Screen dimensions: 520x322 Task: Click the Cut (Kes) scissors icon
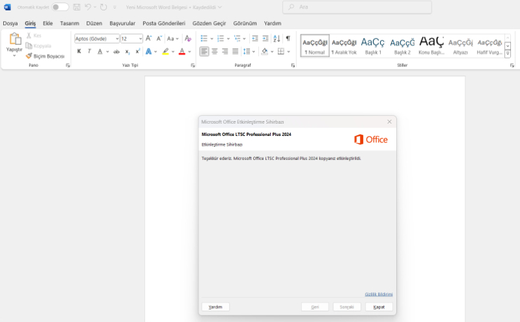pyautogui.click(x=29, y=36)
